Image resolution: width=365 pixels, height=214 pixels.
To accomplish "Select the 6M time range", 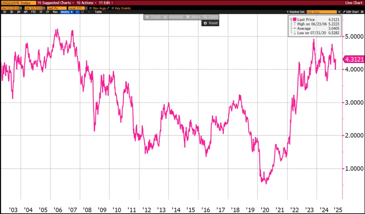I will pyautogui.click(x=26, y=12).
